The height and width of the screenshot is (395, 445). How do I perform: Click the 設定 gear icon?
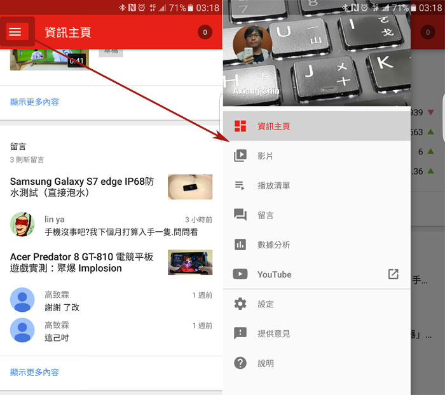(x=240, y=304)
